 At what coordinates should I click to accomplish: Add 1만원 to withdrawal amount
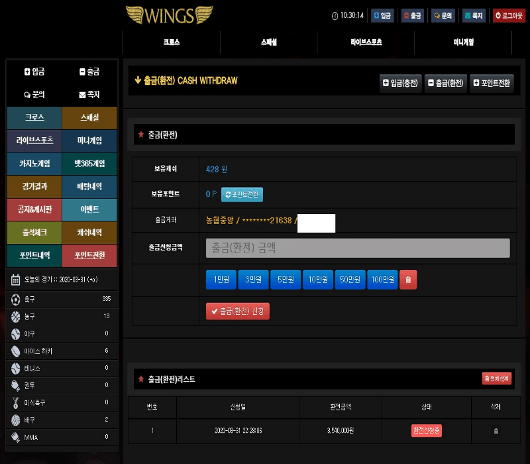pyautogui.click(x=221, y=280)
